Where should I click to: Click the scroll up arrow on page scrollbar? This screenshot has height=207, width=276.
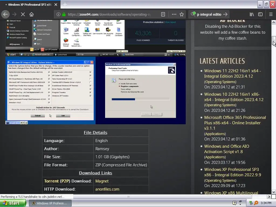click(274, 22)
